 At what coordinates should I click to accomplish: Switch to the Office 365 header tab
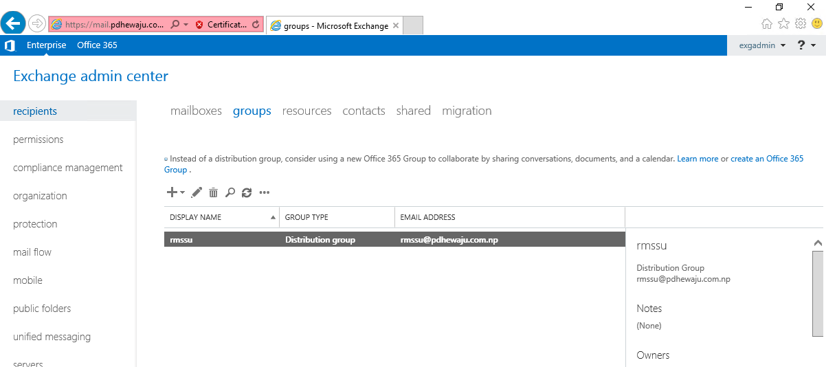[x=97, y=45]
